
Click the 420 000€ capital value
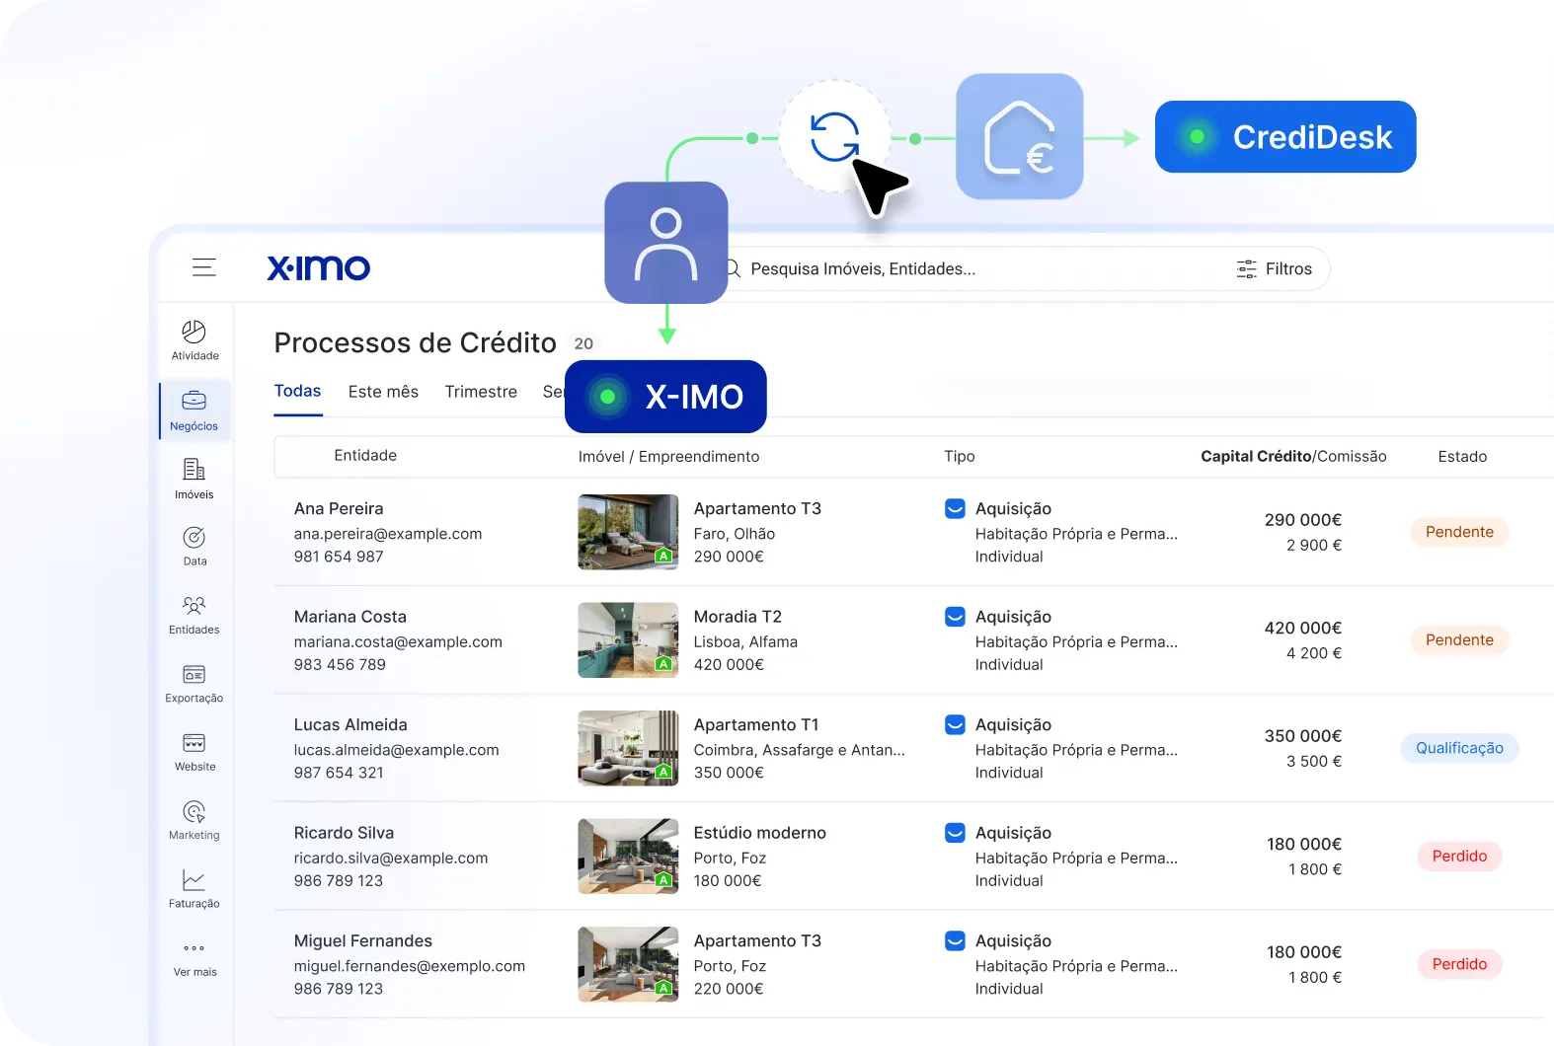click(x=1303, y=628)
